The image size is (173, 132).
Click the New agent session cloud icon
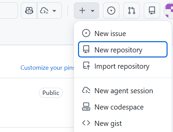86,90
